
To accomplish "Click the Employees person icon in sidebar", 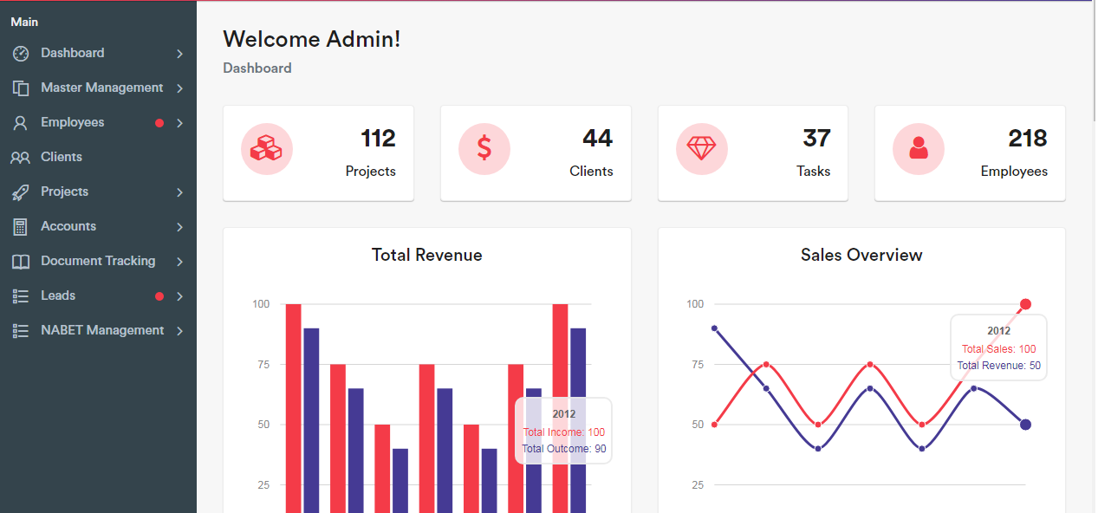I will [21, 123].
